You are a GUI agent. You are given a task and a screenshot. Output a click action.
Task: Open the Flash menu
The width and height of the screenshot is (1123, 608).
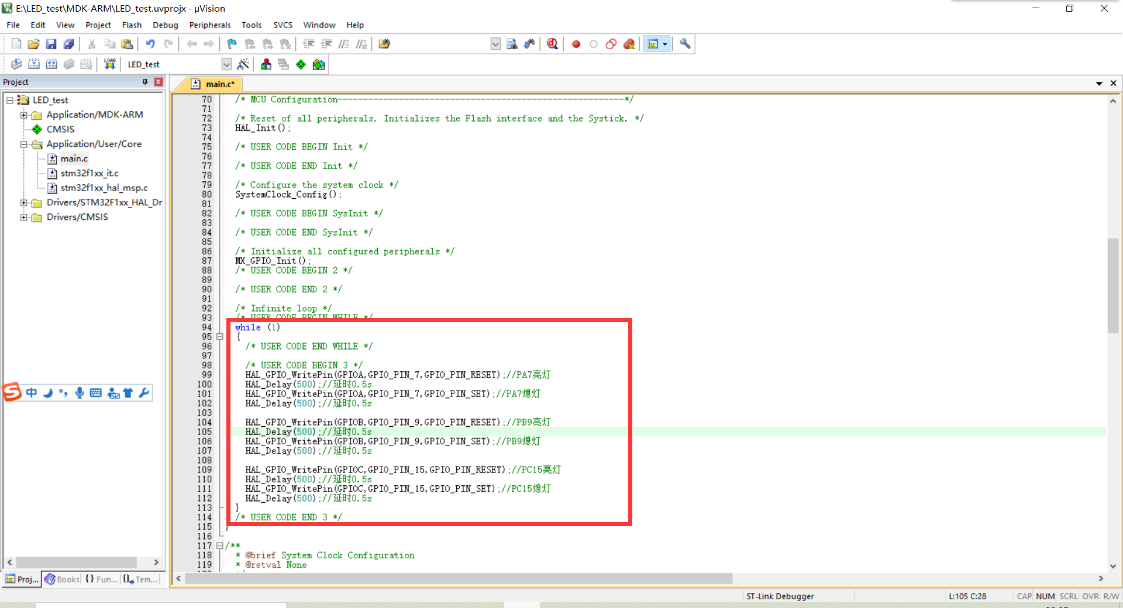(x=132, y=25)
